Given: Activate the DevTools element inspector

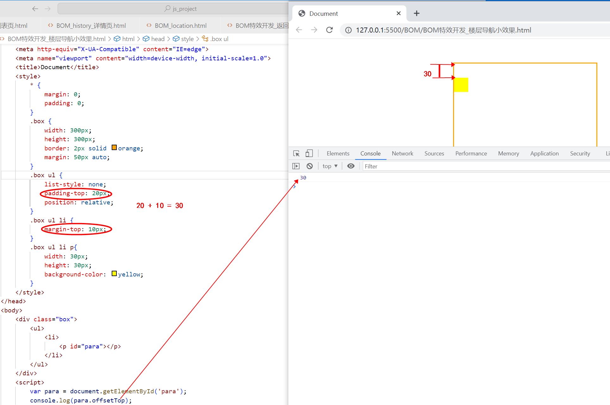Looking at the screenshot, I should point(296,154).
